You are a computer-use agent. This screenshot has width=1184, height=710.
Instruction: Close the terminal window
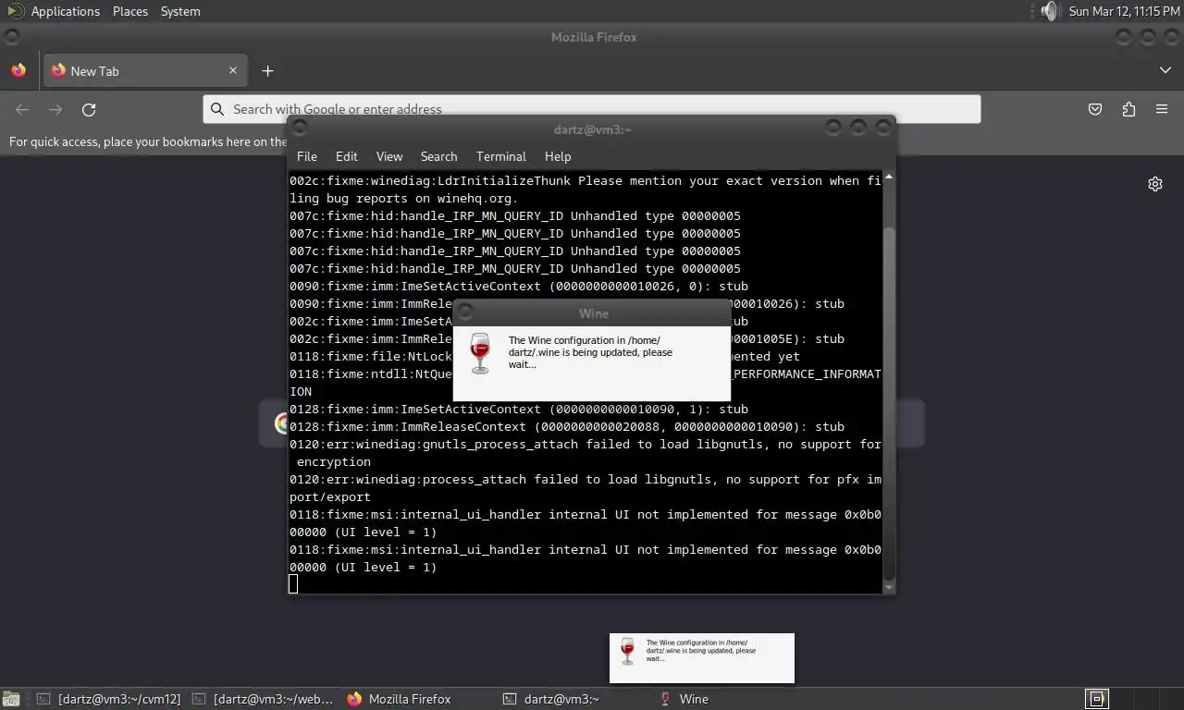(x=883, y=129)
